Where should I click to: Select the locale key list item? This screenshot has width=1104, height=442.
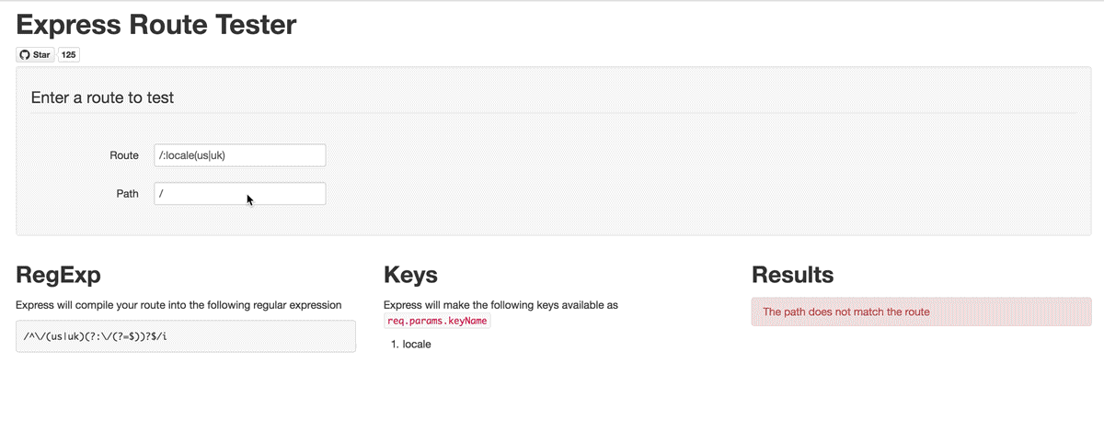[417, 345]
